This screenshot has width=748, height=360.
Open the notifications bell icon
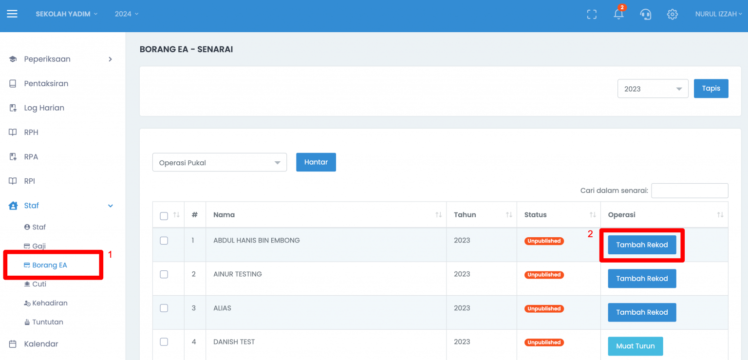618,14
